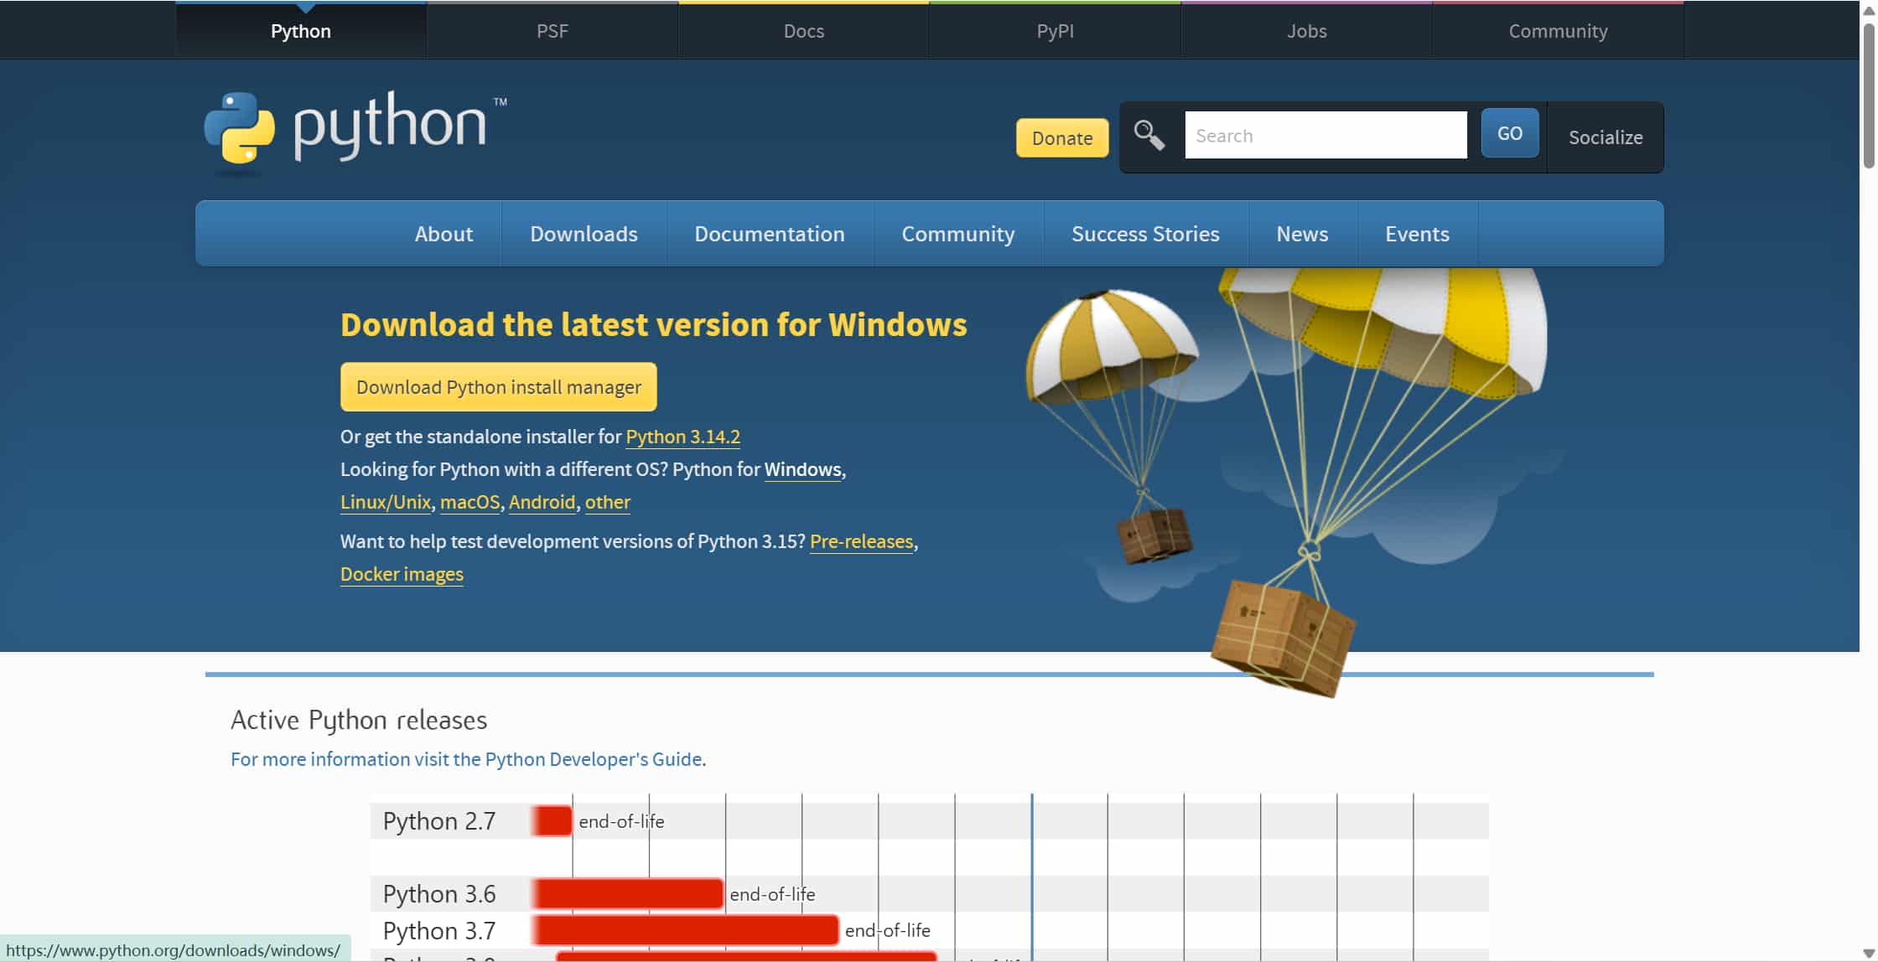
Task: Open the Python 3.14.2 standalone installer link
Action: (682, 437)
